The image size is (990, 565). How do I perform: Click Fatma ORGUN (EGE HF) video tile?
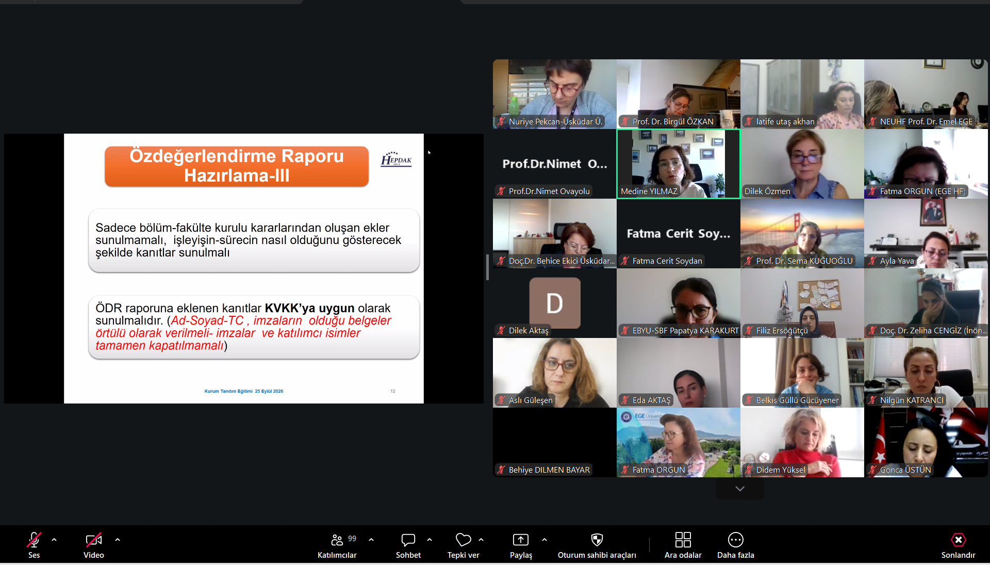(926, 164)
